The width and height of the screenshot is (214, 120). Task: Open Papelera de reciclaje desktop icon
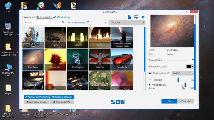point(8,29)
